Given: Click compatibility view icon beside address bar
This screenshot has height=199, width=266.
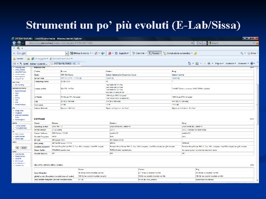Looking at the screenshot, I should [196, 43].
